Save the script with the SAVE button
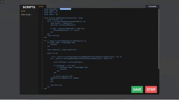The height and width of the screenshot is (100, 179). point(137,89)
